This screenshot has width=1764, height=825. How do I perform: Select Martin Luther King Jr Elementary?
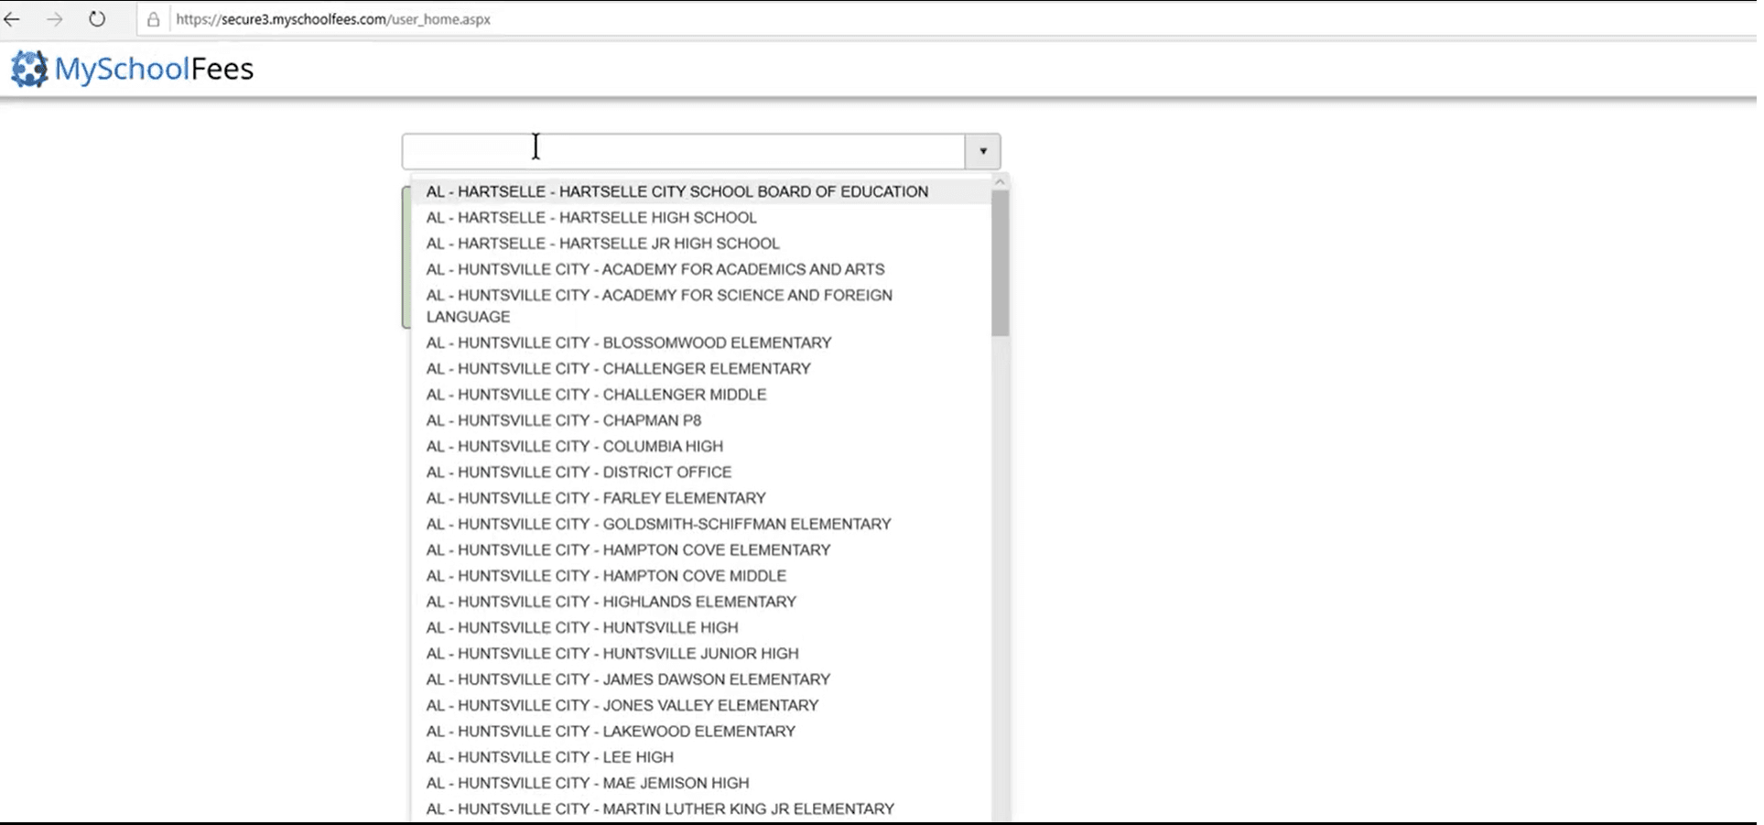point(701,809)
